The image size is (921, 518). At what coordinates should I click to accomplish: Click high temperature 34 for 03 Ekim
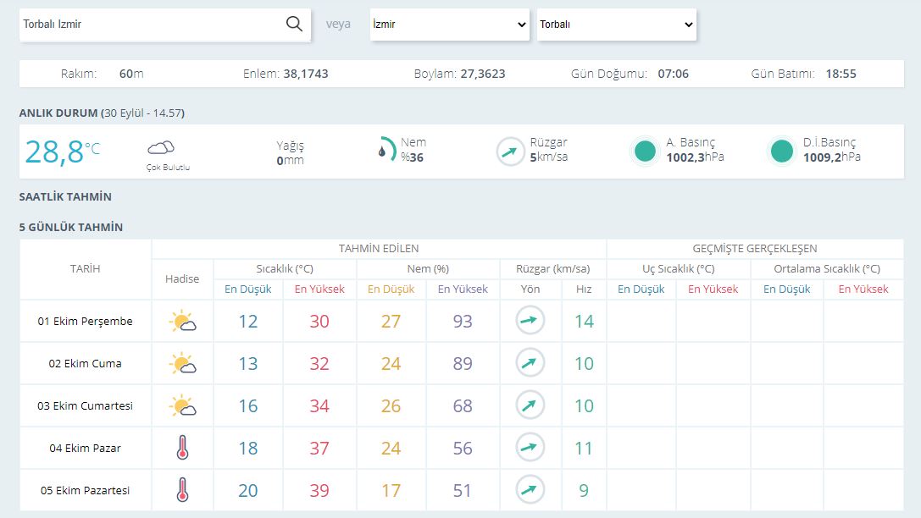tap(319, 406)
